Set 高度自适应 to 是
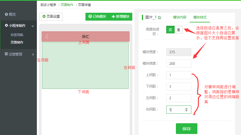241x135 pixels. pos(179,30)
